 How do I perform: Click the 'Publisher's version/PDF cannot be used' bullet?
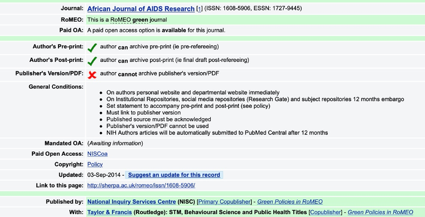157,126
